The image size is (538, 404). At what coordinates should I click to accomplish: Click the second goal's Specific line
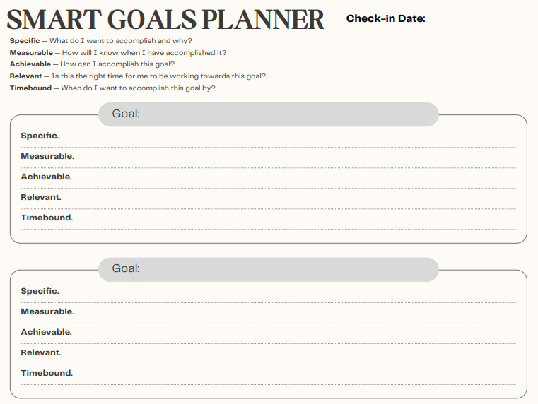[x=269, y=292]
